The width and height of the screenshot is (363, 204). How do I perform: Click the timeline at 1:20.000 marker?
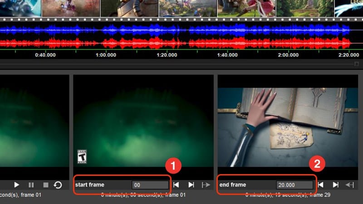[167, 55]
